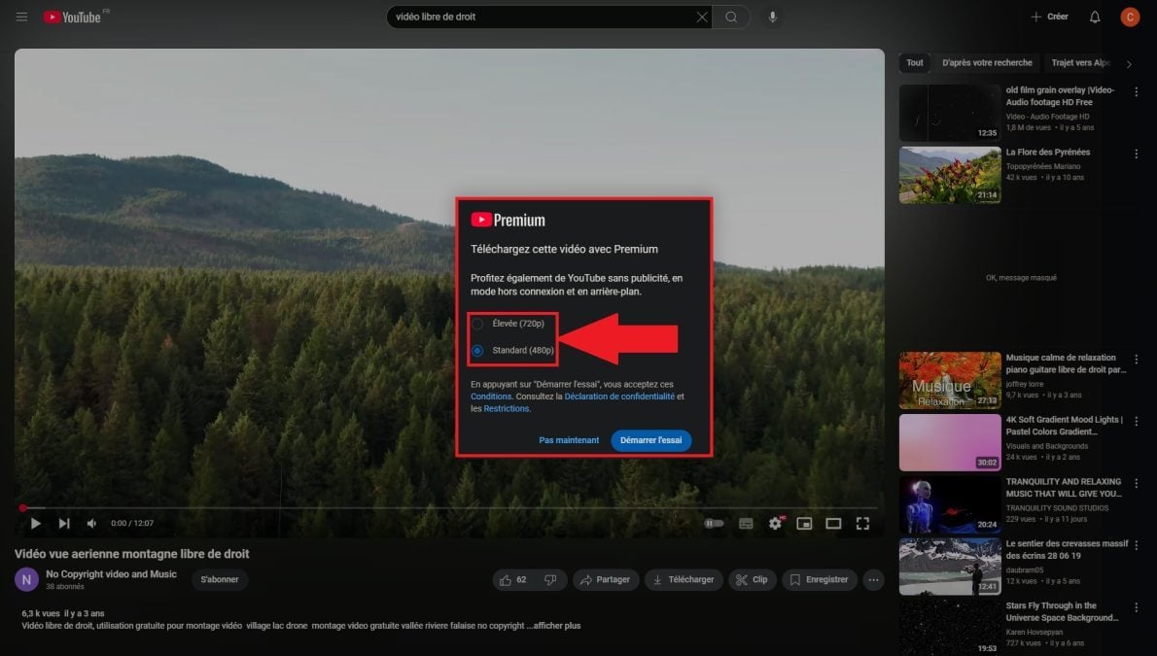Click the Télécharger button
1157x656 pixels.
coord(684,580)
